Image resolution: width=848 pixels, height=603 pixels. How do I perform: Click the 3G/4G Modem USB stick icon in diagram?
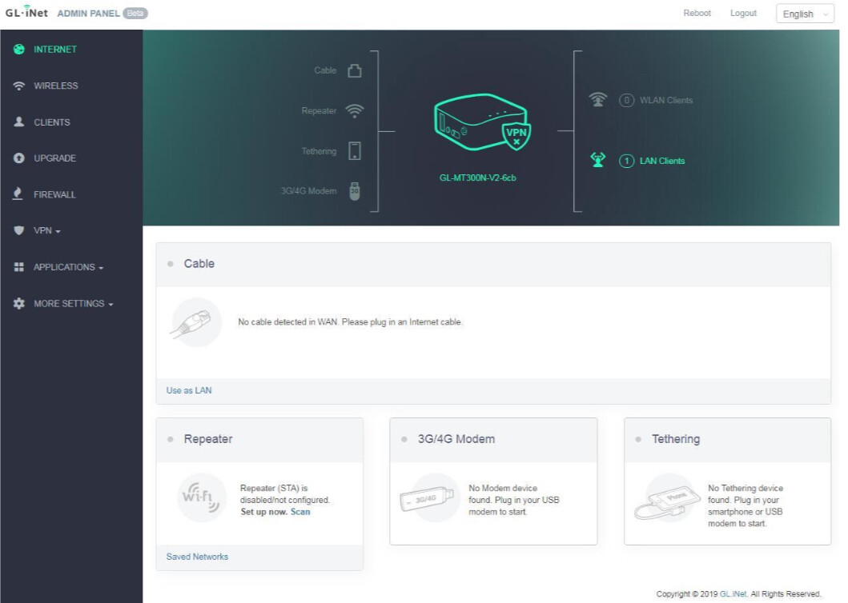click(x=355, y=190)
